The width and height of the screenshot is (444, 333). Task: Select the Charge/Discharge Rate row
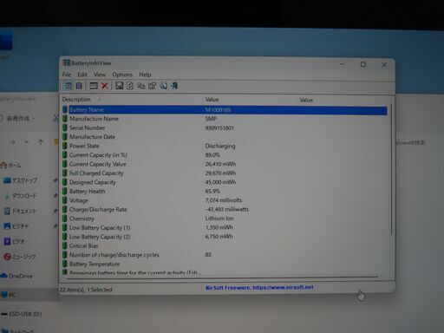coord(225,210)
